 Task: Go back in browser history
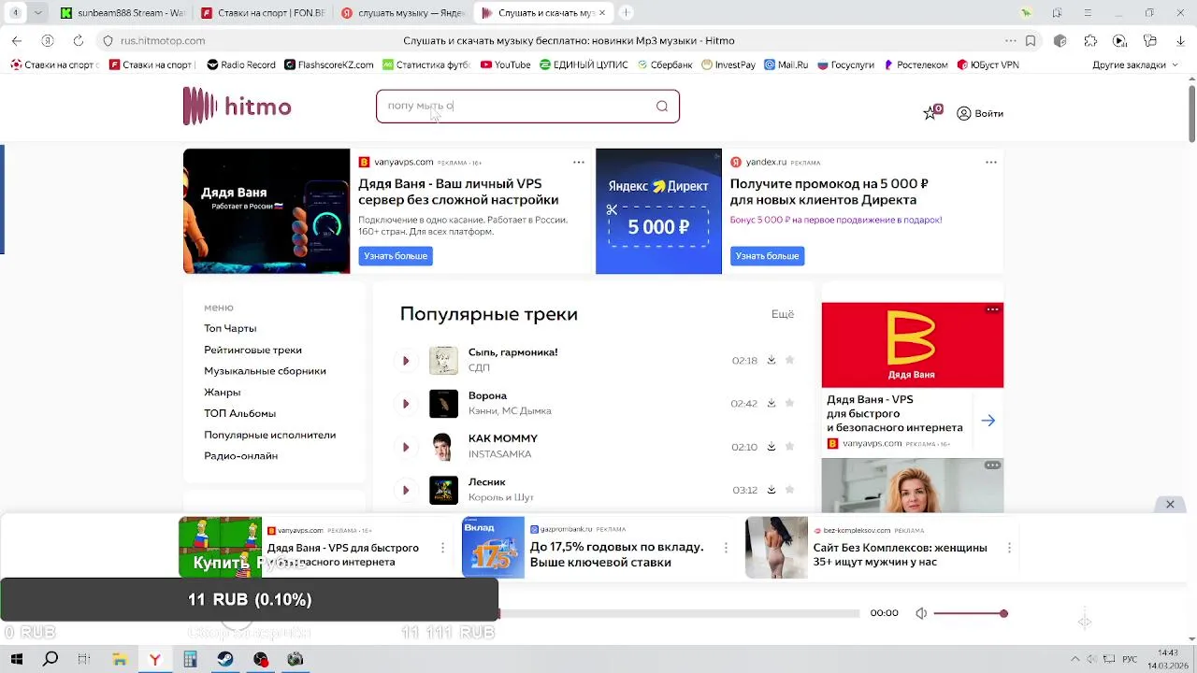[x=17, y=41]
